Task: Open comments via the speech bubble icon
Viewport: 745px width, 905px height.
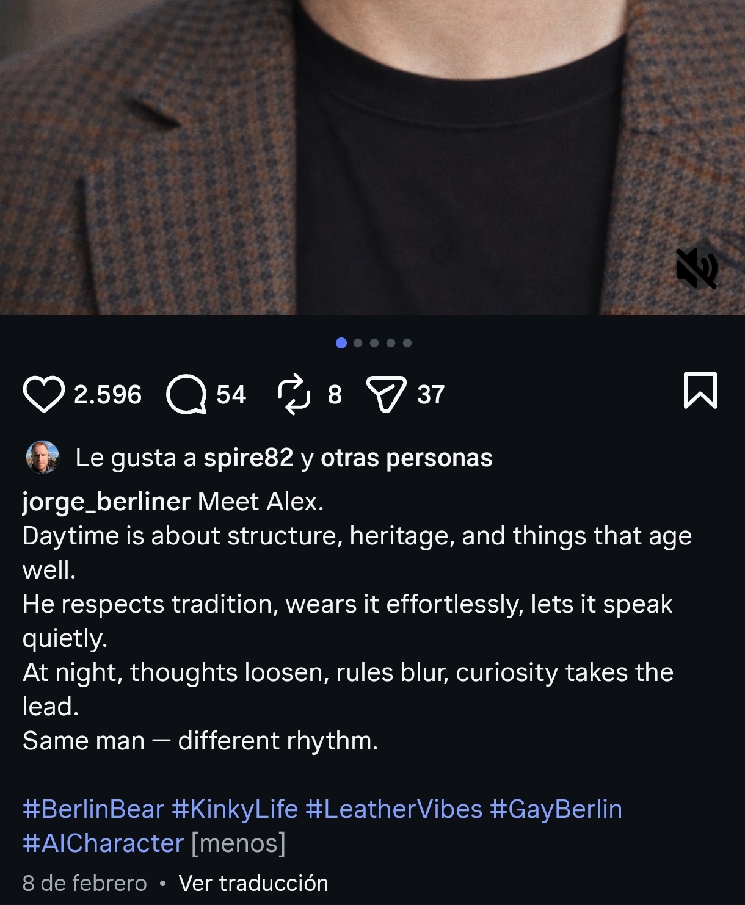Action: coord(186,394)
